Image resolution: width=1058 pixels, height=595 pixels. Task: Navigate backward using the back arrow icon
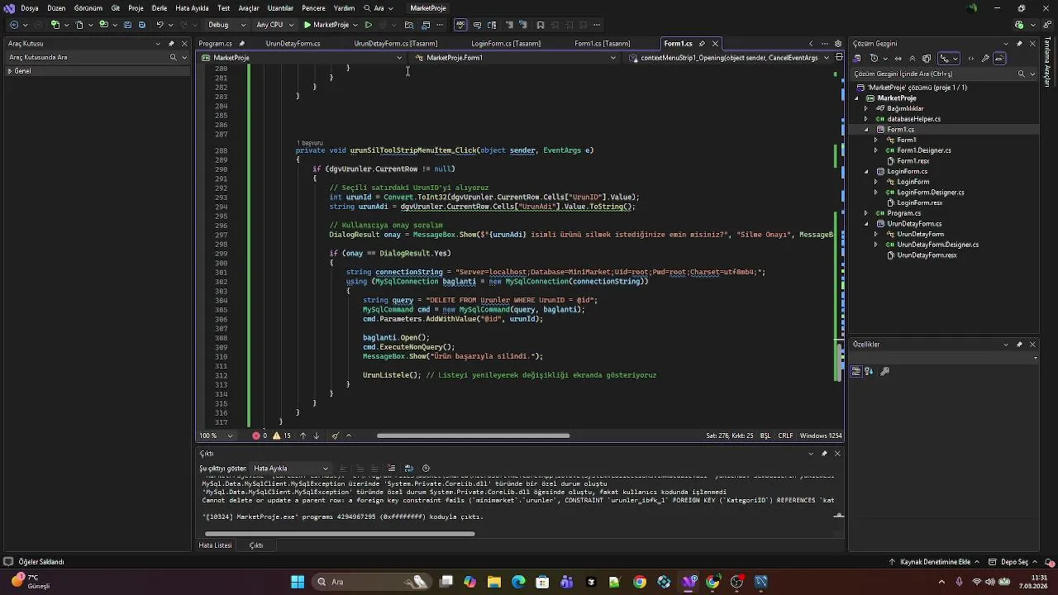click(14, 25)
